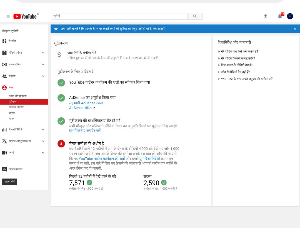Expand the वीडियो प्रबंधक section
Image resolution: width=300 pixels, height=228 pixels.
(43, 53)
